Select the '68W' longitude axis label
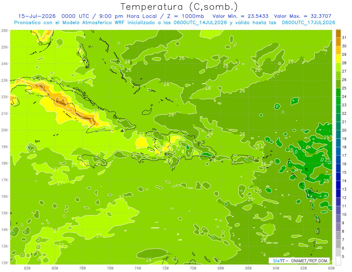 tap(221, 268)
